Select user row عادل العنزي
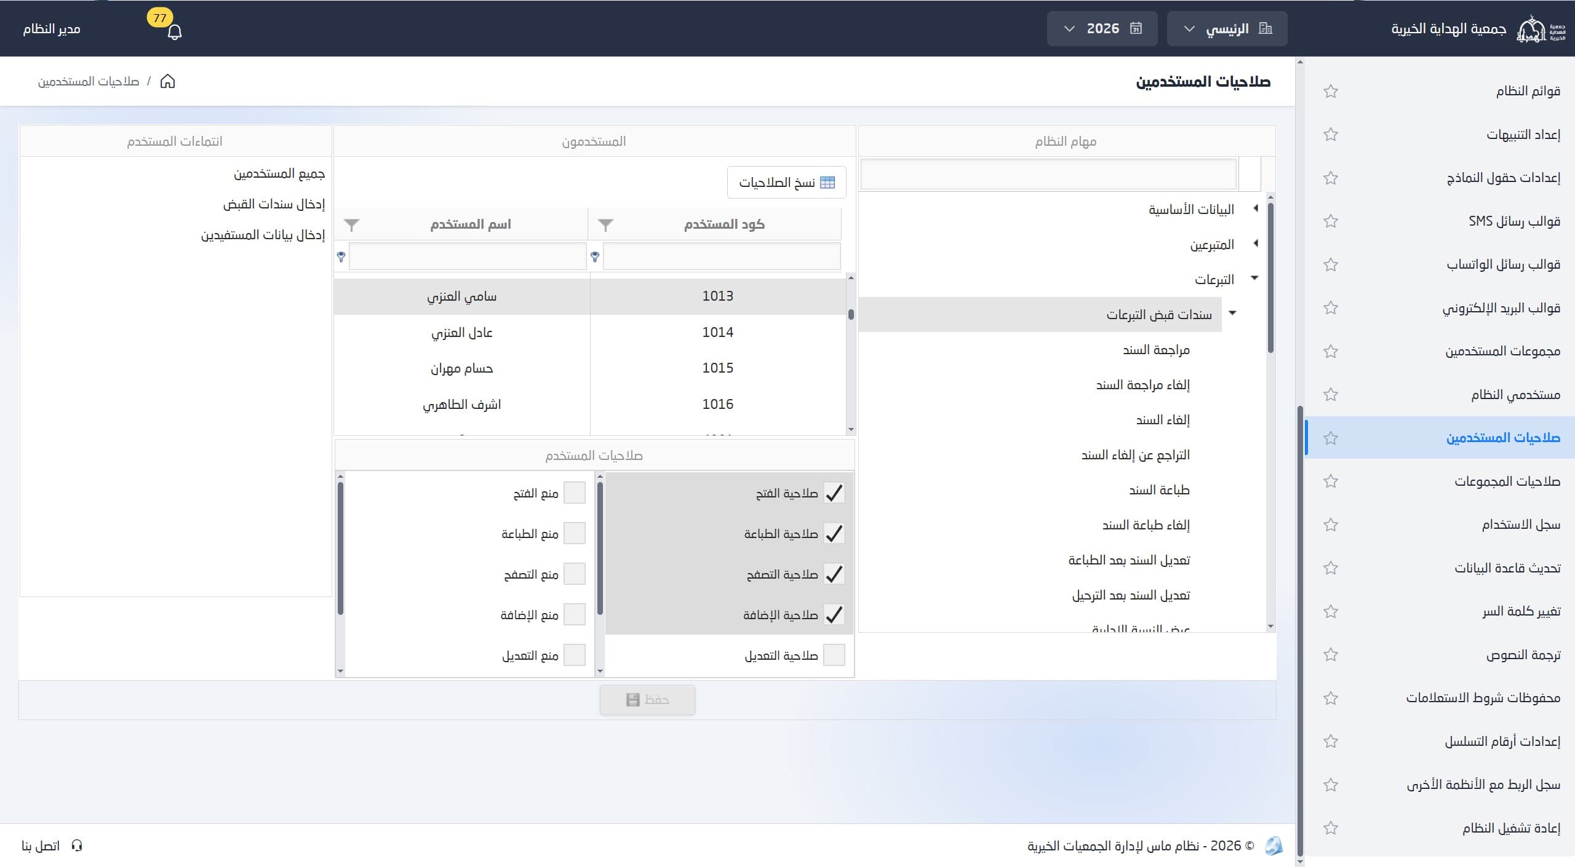The image size is (1575, 867). 590,333
